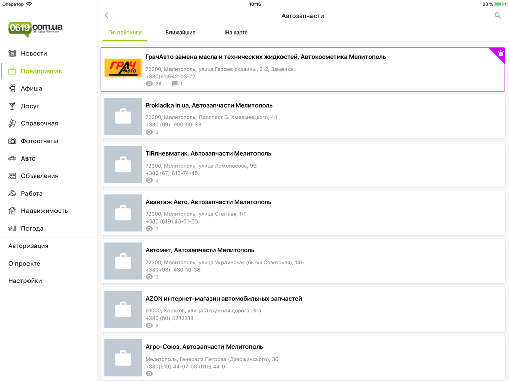Click the views eye icon on ГрачАвто

pos(149,84)
